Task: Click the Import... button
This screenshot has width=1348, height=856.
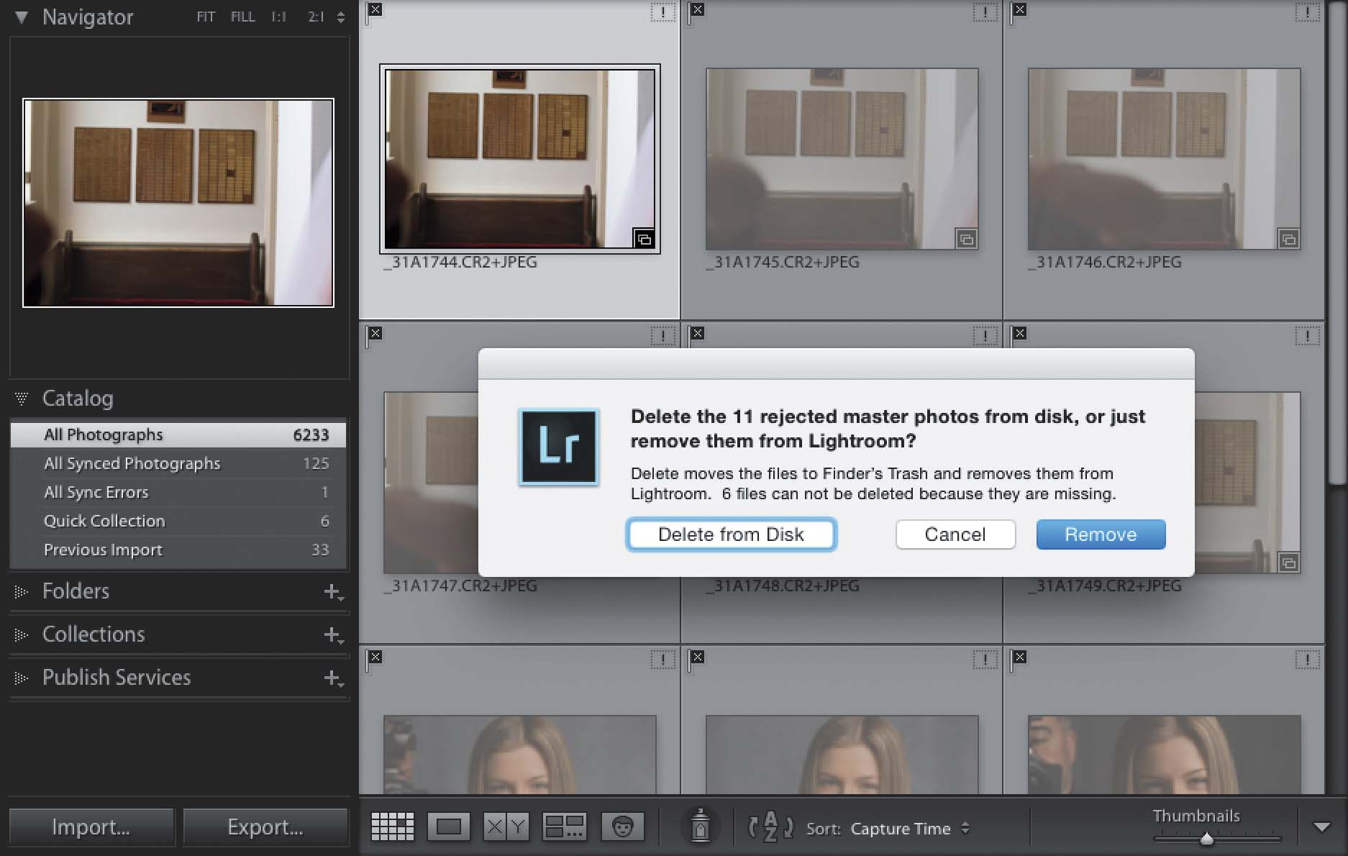Action: 91,827
